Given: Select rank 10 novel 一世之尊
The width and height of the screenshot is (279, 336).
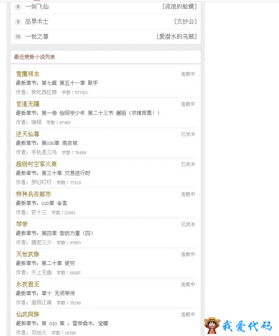Looking at the screenshot, I should coord(37,36).
